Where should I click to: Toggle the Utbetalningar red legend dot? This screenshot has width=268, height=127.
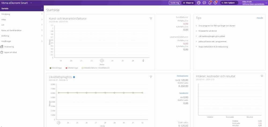pos(66,68)
